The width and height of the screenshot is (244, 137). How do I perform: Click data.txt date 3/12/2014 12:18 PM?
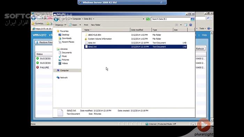tap(140, 43)
